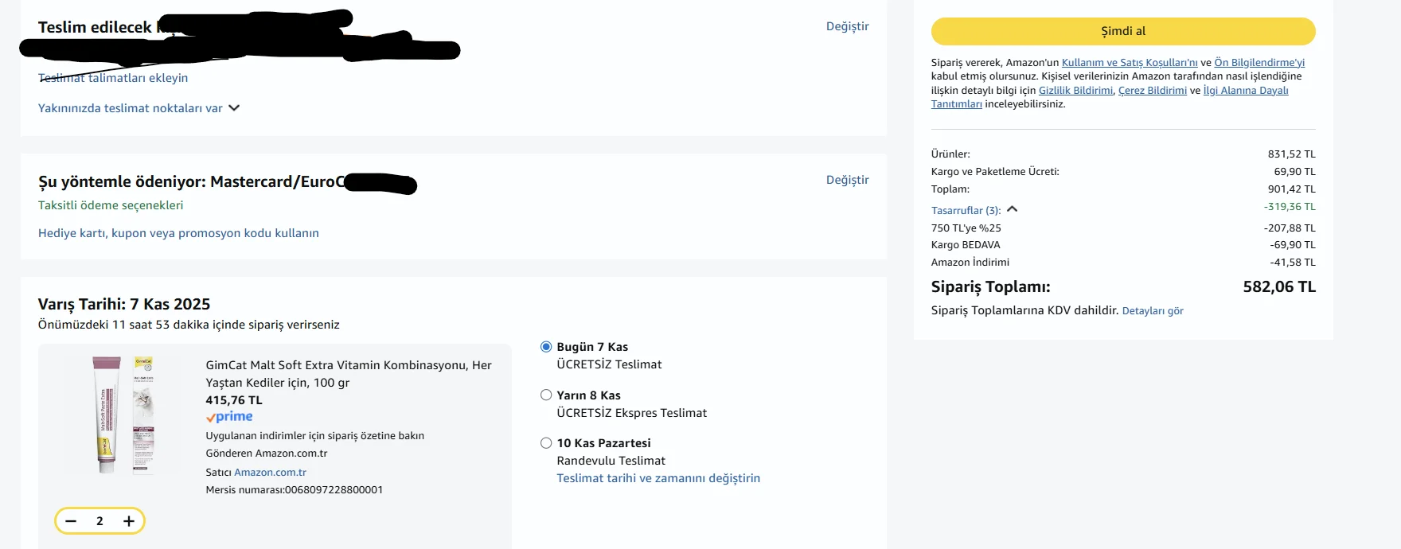Select 10 Kas Pazartesi scheduled delivery
The image size is (1401, 549).
[x=546, y=443]
